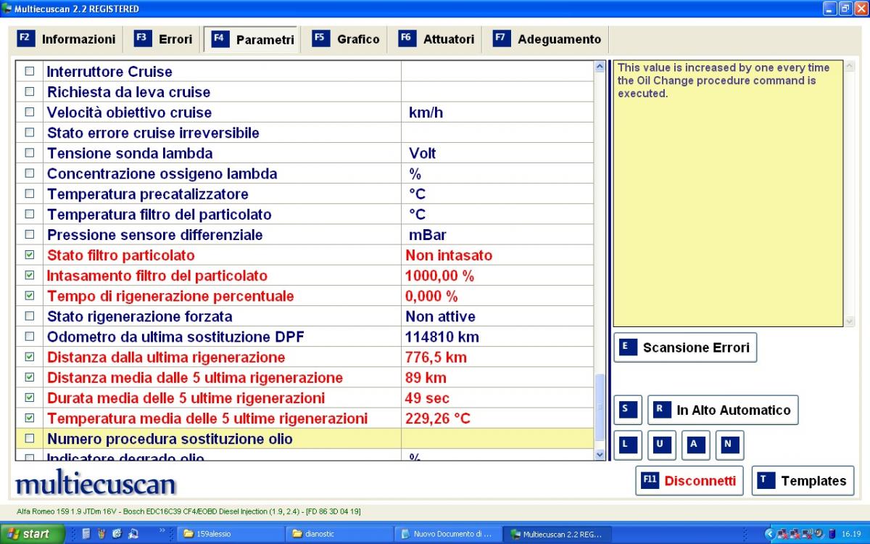
Task: Click the description panel scroll-up arrow
Action: pos(850,67)
